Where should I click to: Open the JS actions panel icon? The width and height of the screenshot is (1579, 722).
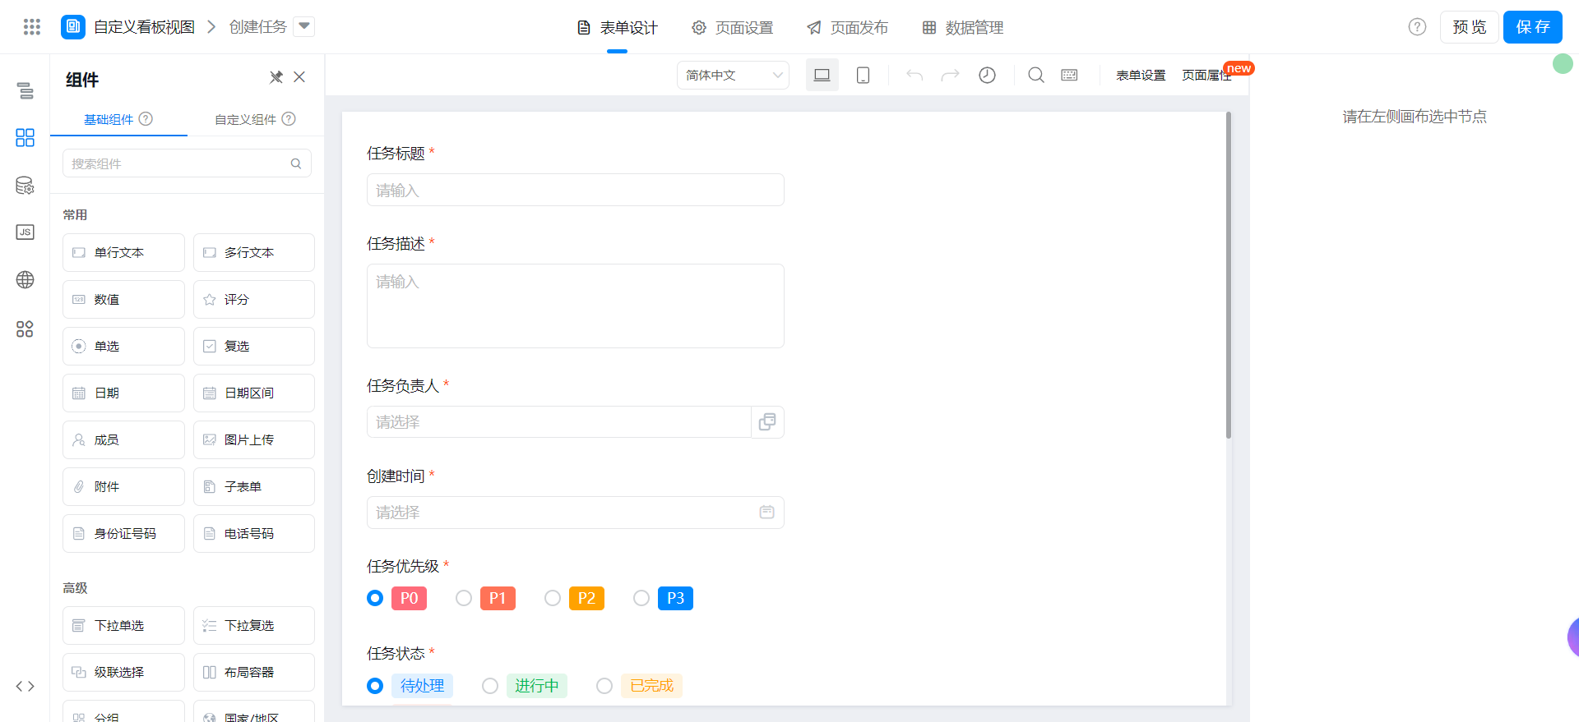coord(25,232)
